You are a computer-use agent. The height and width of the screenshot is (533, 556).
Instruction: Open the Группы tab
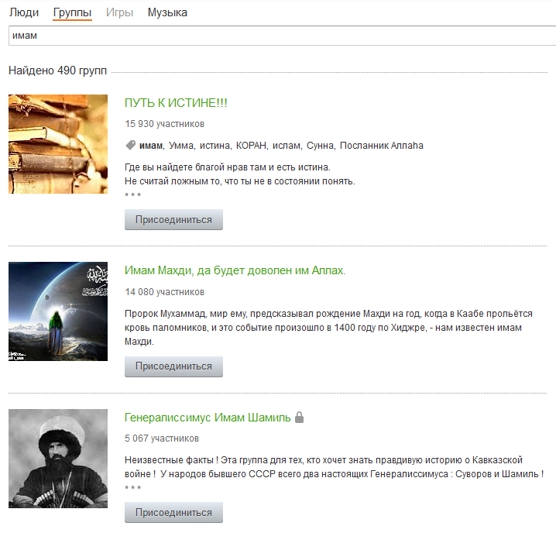(x=72, y=12)
